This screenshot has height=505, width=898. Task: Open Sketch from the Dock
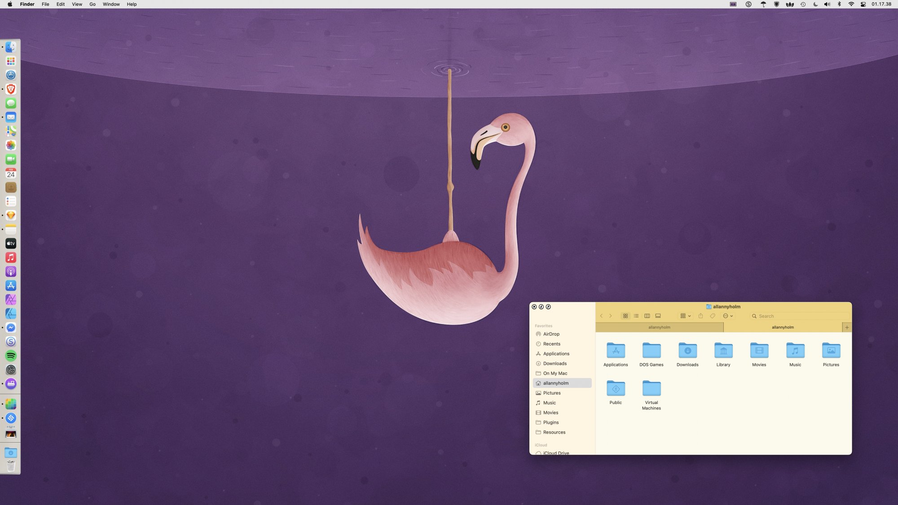tap(11, 215)
